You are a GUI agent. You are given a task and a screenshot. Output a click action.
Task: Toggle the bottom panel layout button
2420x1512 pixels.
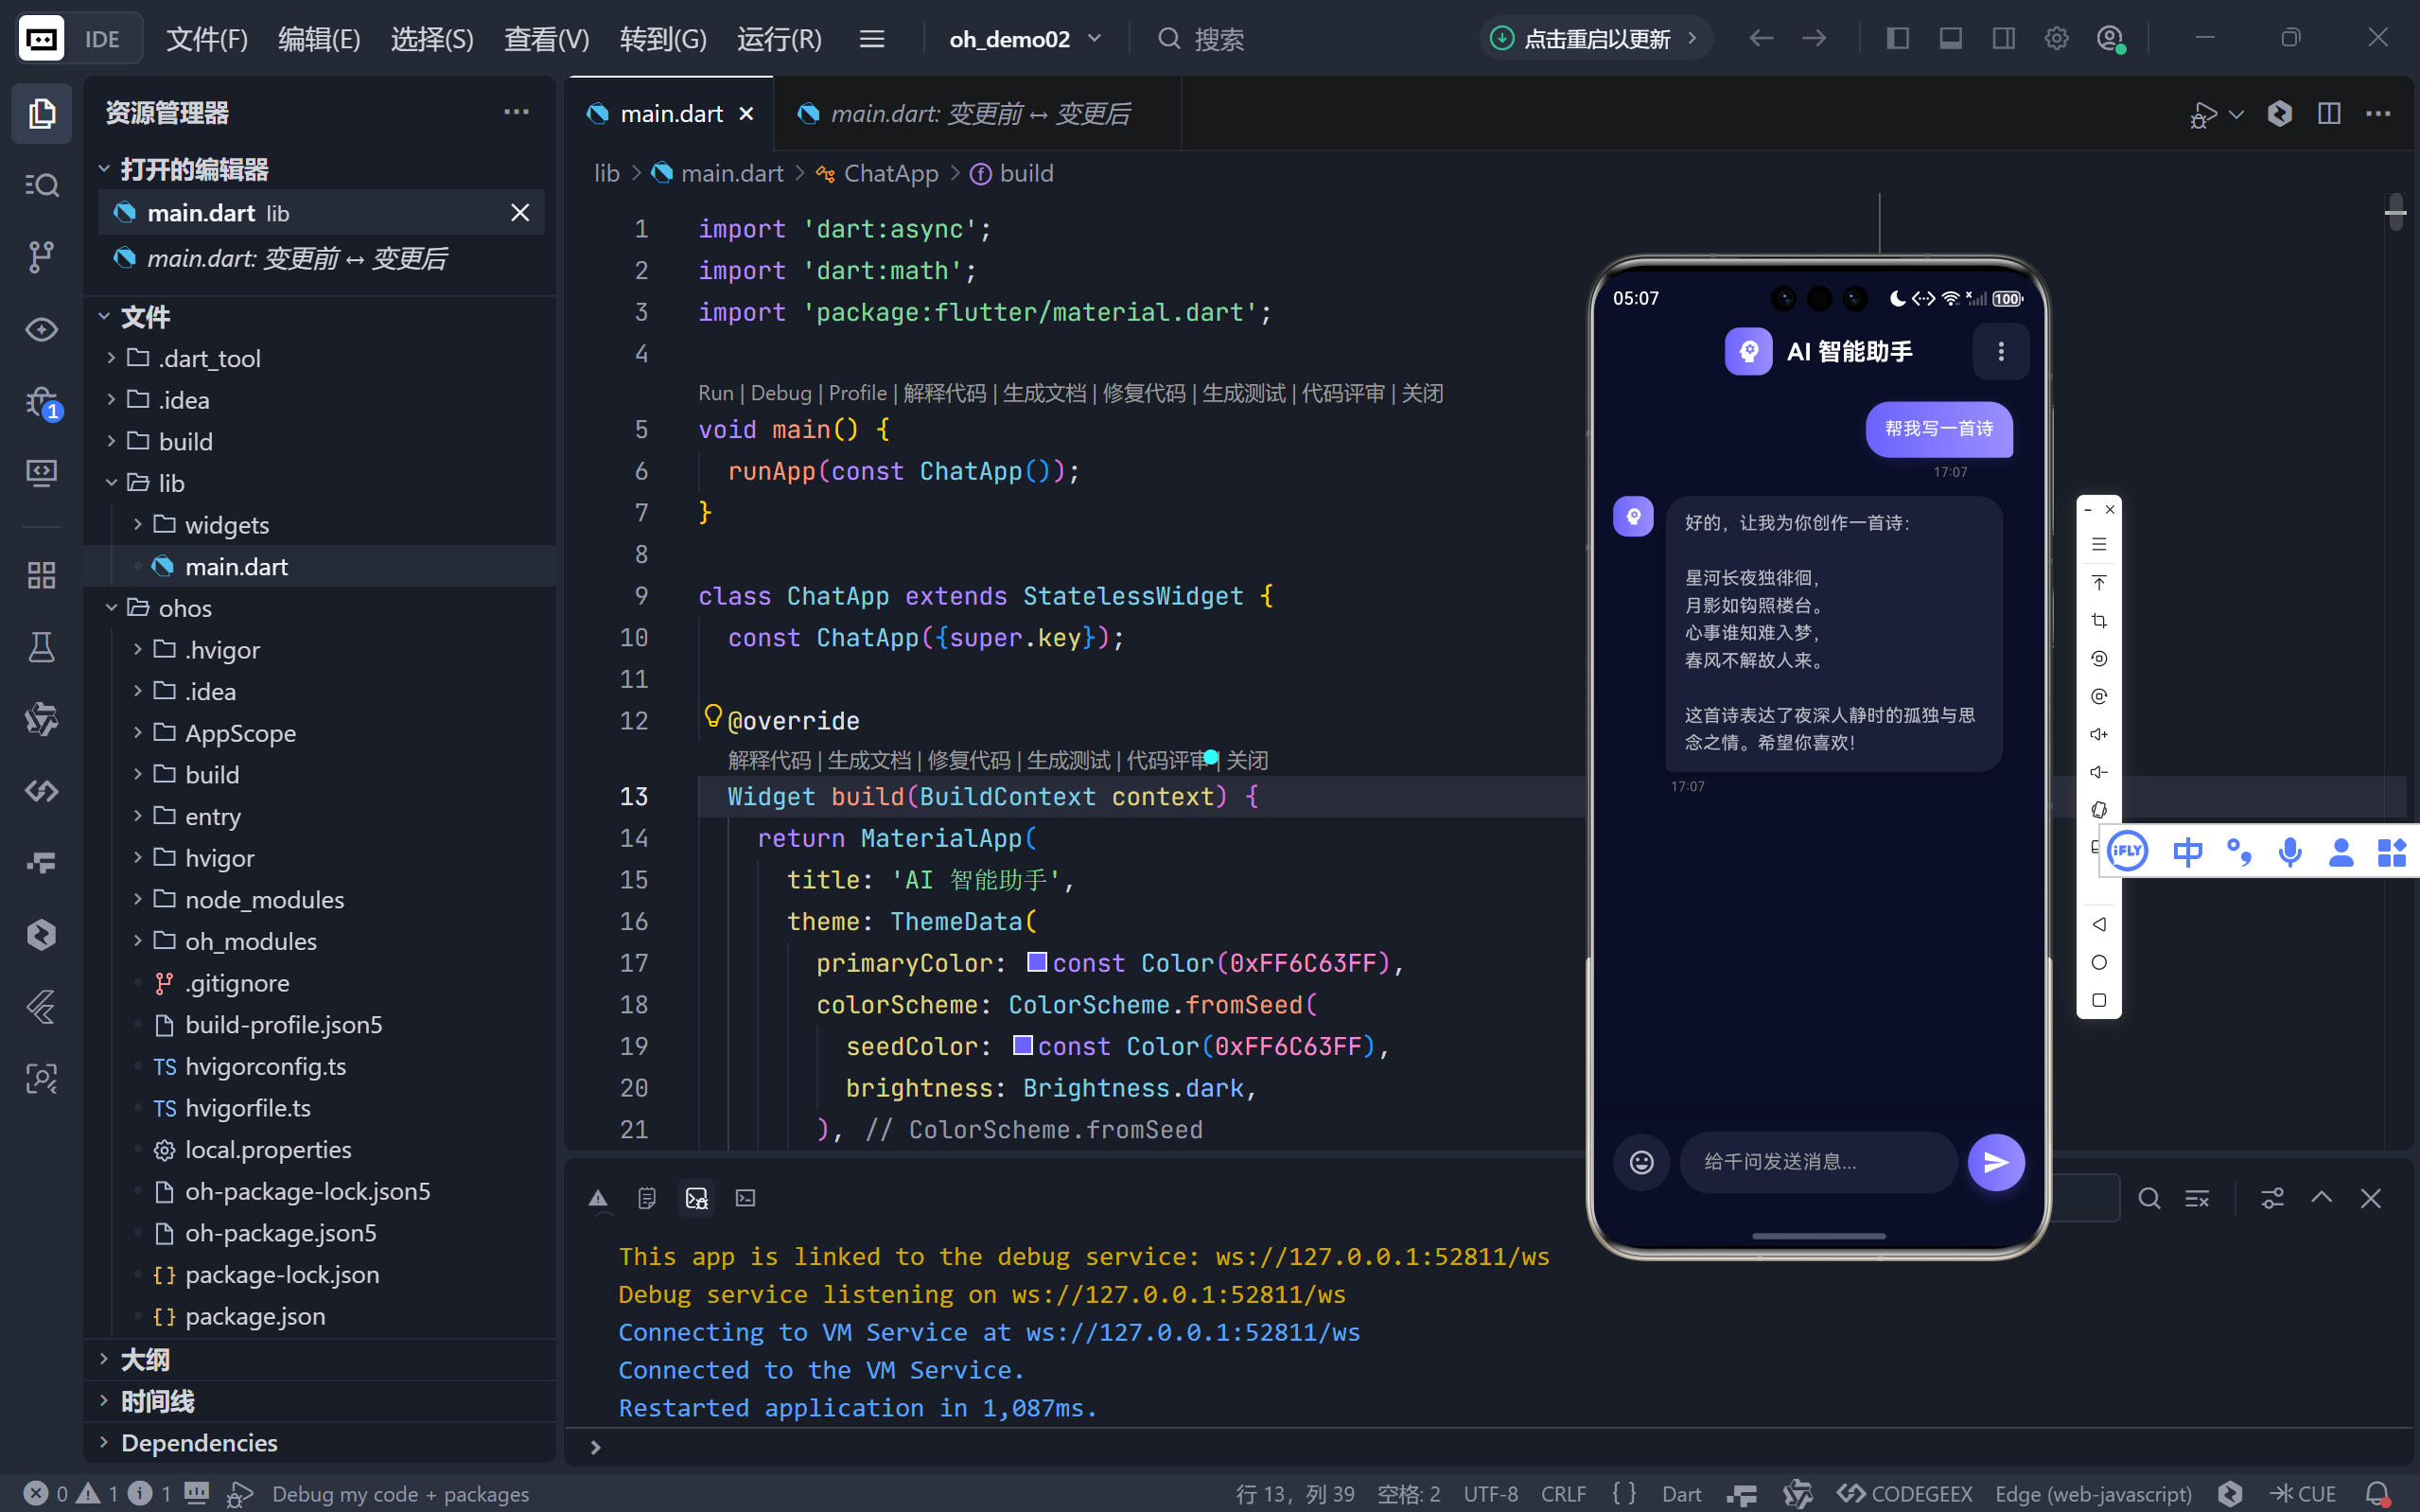point(1950,39)
